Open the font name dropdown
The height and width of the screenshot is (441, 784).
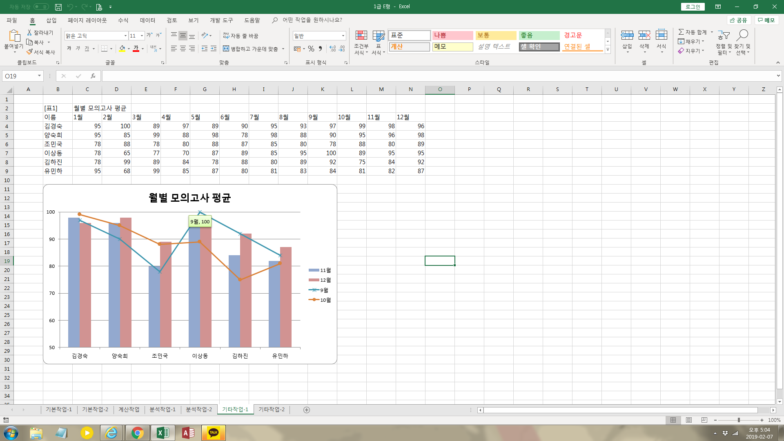click(125, 36)
